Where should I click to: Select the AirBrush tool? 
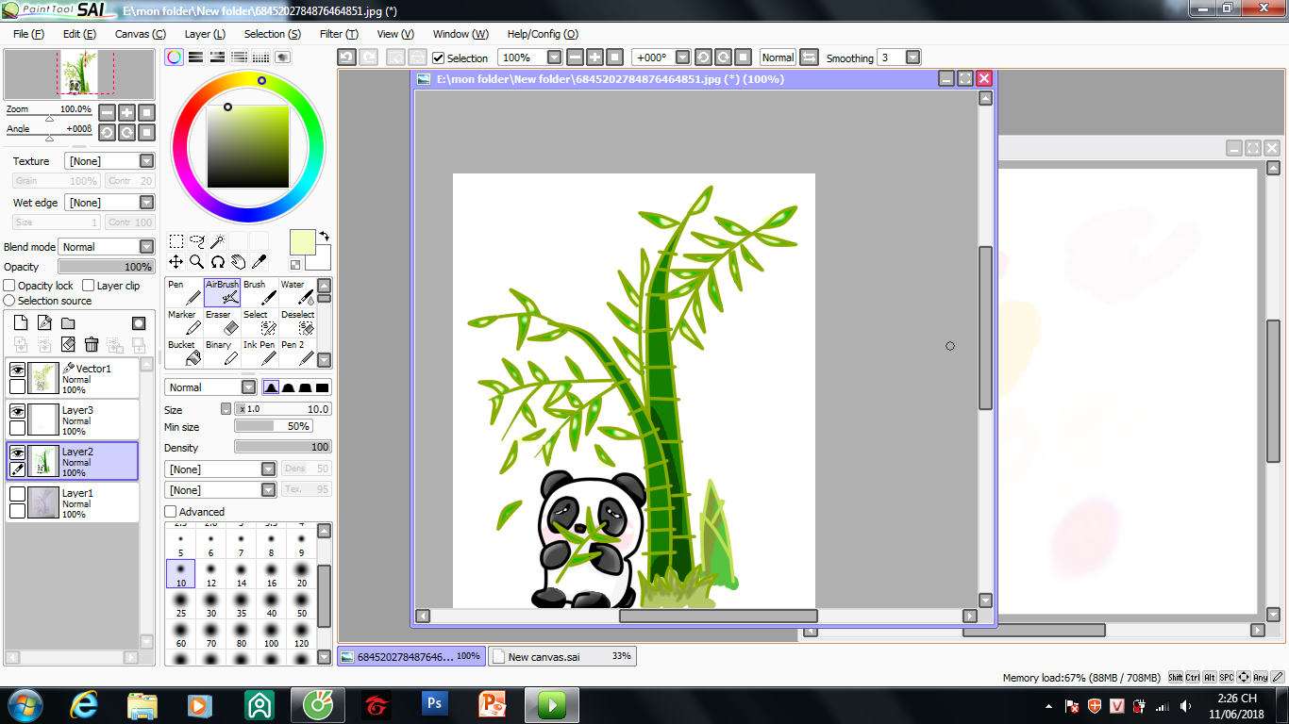click(x=222, y=292)
